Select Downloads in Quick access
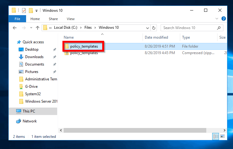This screenshot has width=233, height=149. (34, 57)
